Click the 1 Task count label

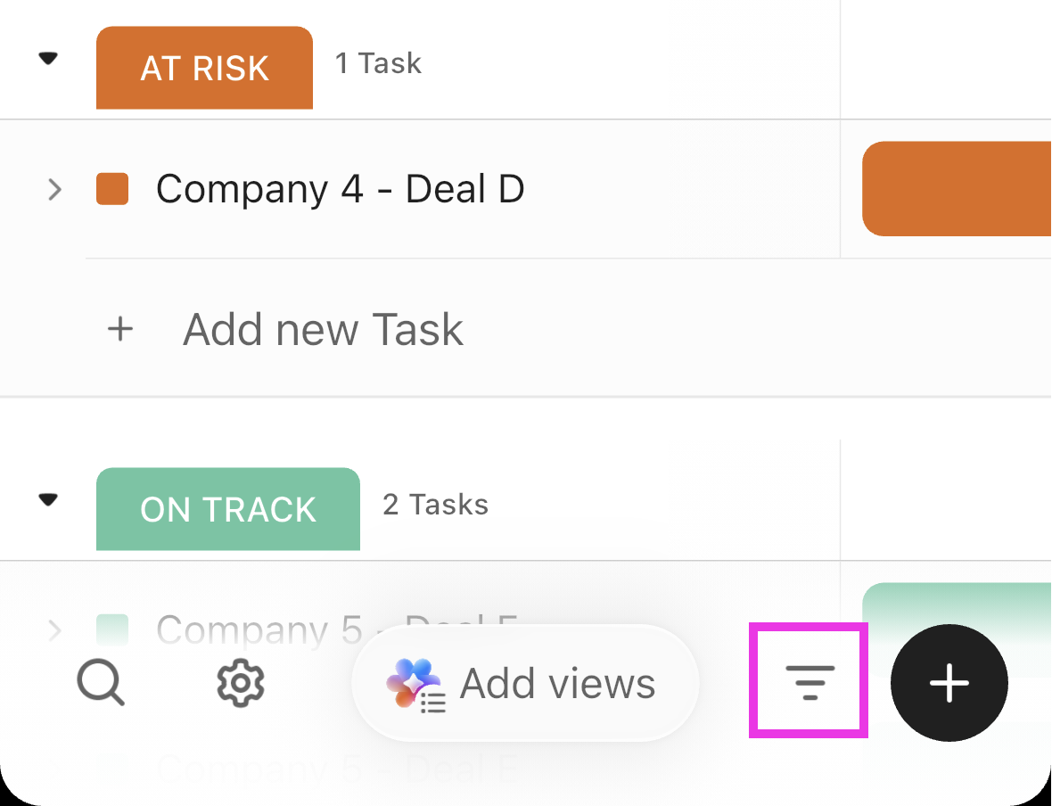click(x=378, y=63)
